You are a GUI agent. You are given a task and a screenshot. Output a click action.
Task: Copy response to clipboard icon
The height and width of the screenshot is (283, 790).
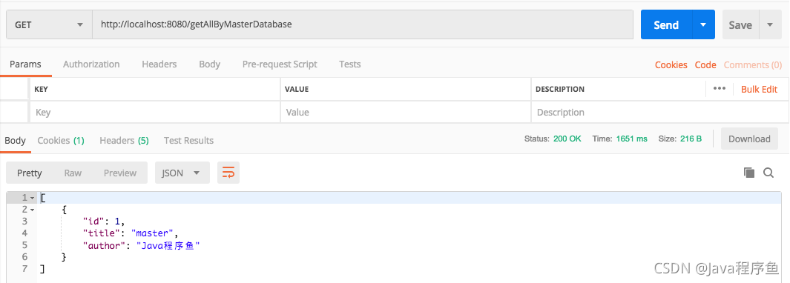749,173
